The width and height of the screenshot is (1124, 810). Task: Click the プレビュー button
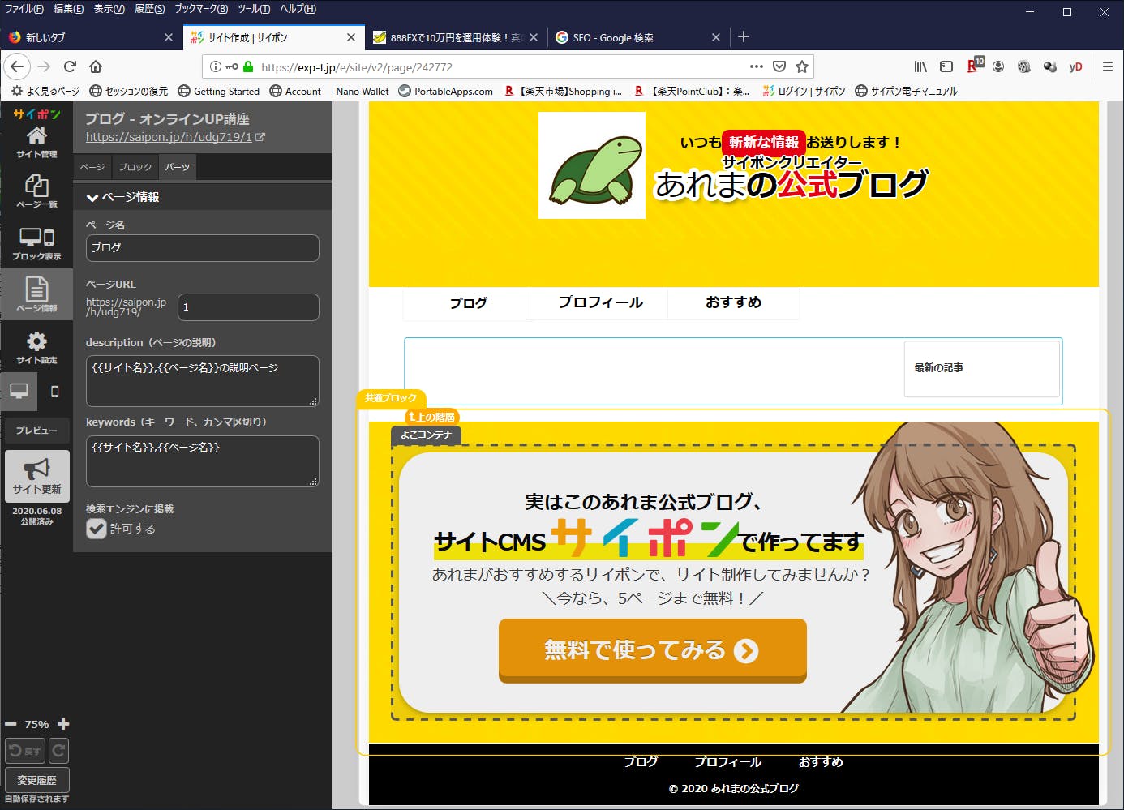point(36,430)
